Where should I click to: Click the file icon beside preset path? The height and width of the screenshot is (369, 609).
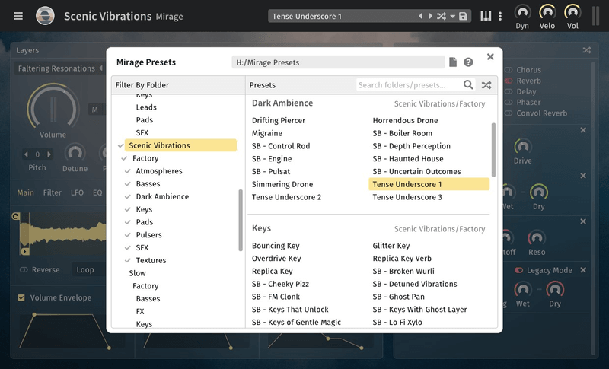453,62
